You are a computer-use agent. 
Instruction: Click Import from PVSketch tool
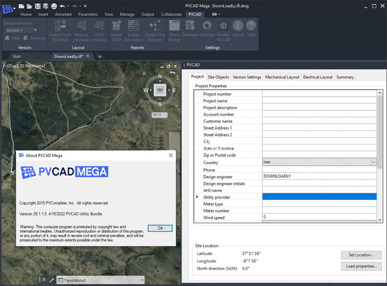pyautogui.click(x=60, y=31)
